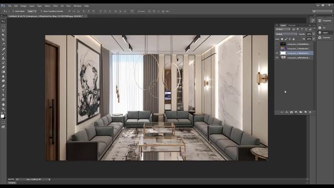
Task: Toggle lock transparent pixels in Layers panel
Action: click(x=282, y=39)
